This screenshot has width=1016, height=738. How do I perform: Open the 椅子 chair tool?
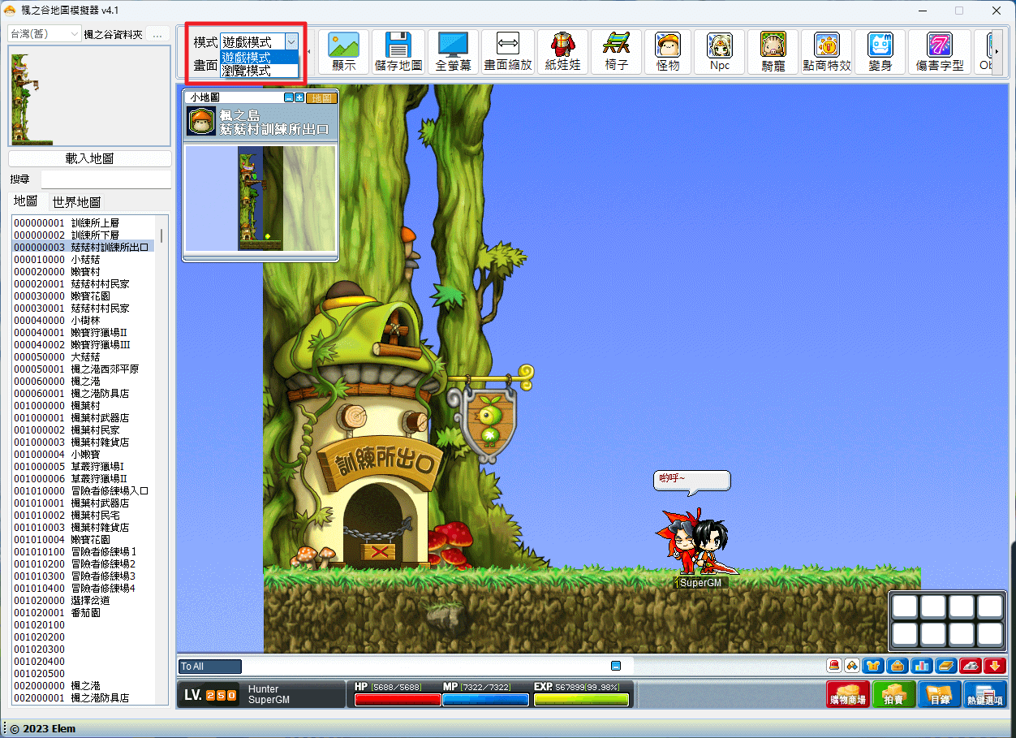(617, 52)
